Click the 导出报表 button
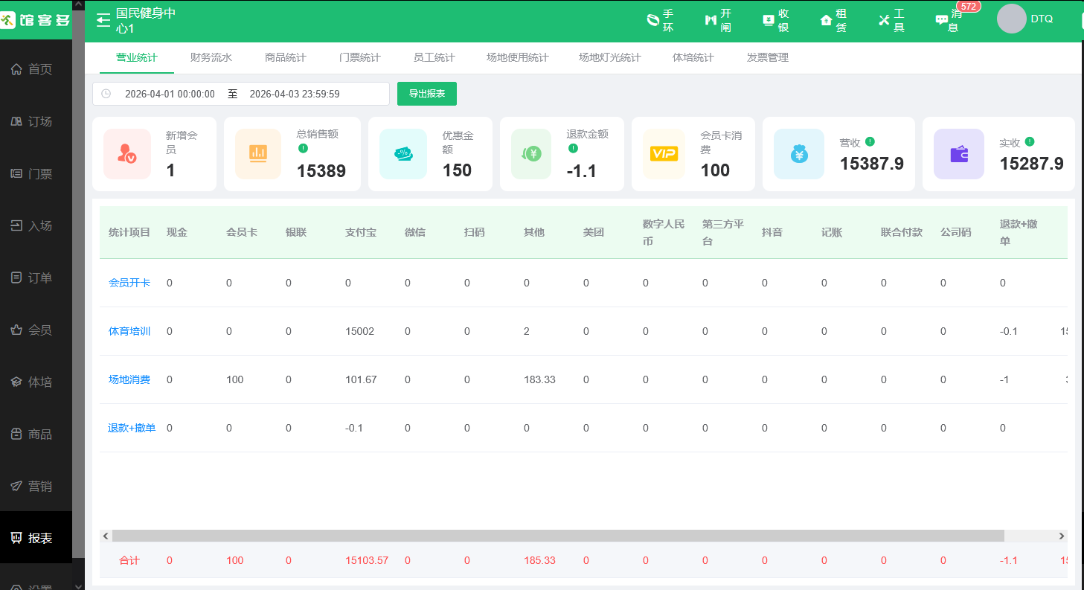 426,94
